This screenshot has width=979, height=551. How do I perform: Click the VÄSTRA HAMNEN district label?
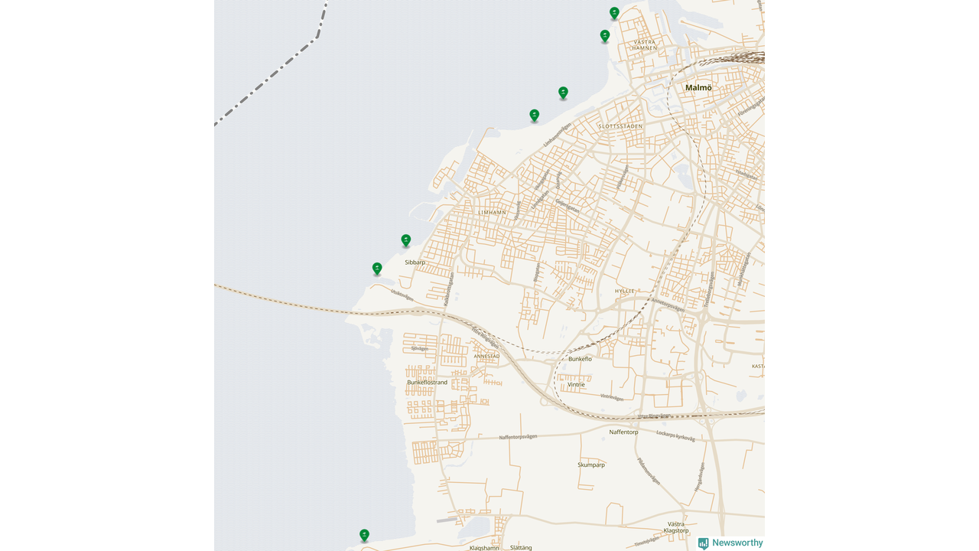[645, 44]
